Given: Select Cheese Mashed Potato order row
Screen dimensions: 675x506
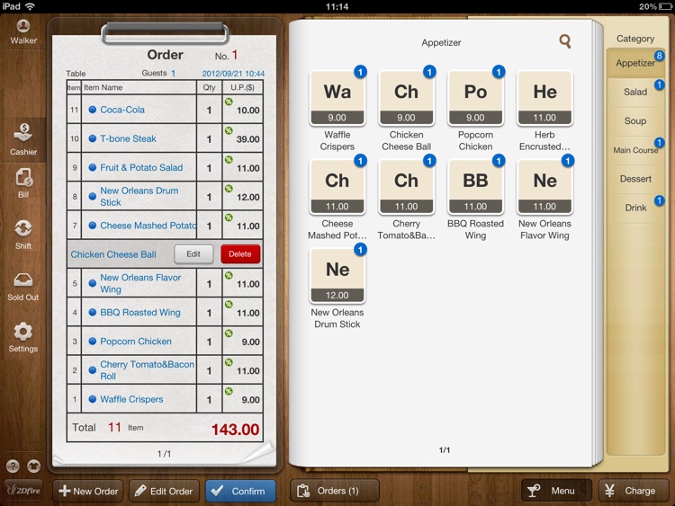Looking at the screenshot, I should coord(165,226).
